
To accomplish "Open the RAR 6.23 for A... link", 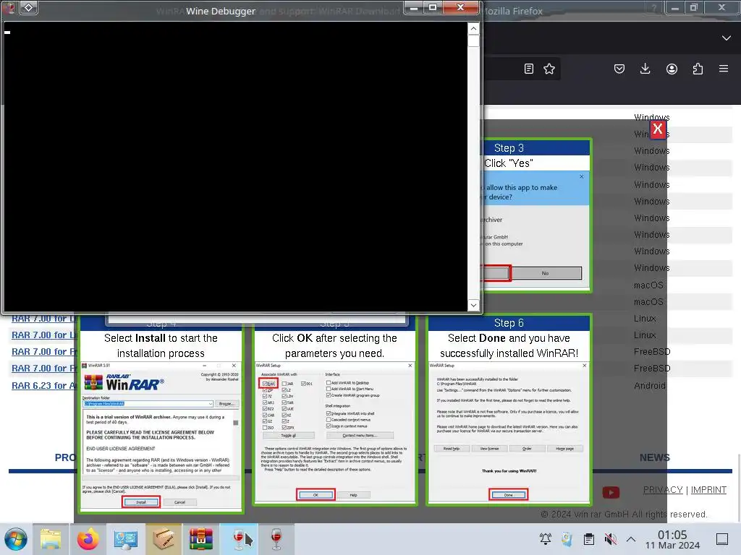I will click(44, 386).
